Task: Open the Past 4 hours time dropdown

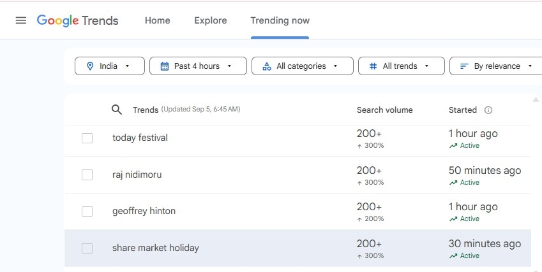Action: tap(198, 66)
